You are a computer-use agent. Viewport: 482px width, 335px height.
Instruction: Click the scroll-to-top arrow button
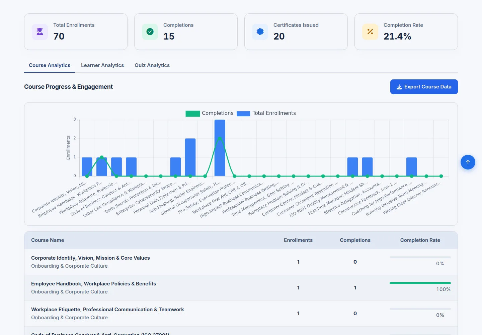(468, 162)
